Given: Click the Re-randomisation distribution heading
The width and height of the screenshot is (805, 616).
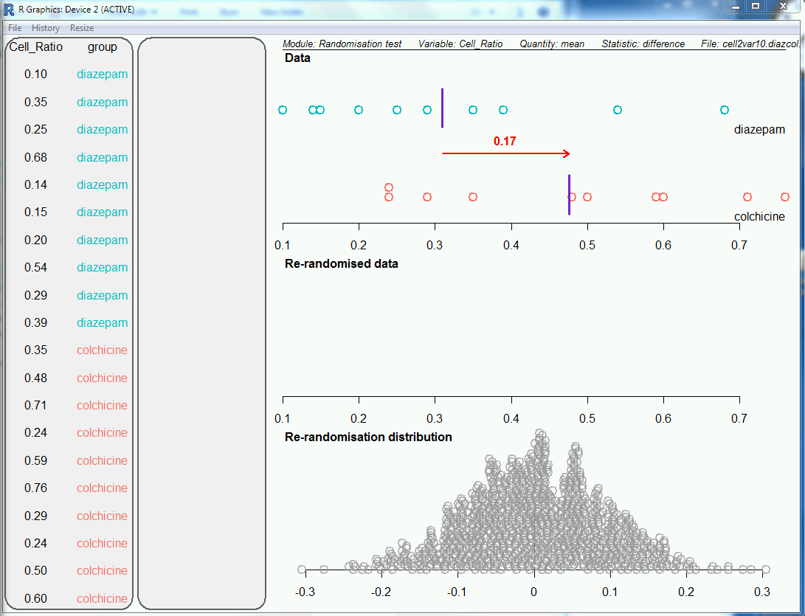Looking at the screenshot, I should coord(368,437).
